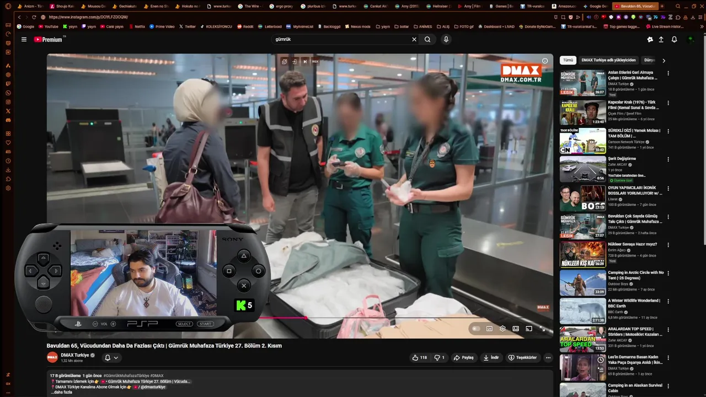Image resolution: width=706 pixels, height=397 pixels.
Task: Open a new browser tab with plus
Action: click(x=661, y=6)
